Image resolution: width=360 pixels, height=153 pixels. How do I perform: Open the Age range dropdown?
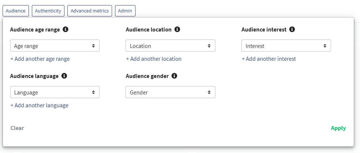55,46
